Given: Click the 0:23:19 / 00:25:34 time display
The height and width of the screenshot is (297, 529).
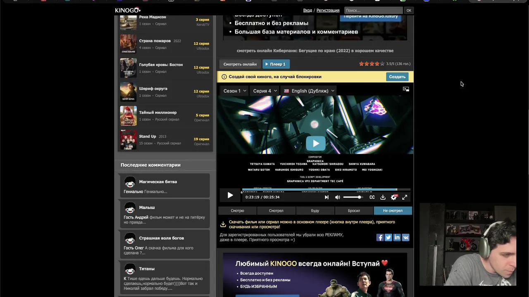Looking at the screenshot, I should (262, 197).
